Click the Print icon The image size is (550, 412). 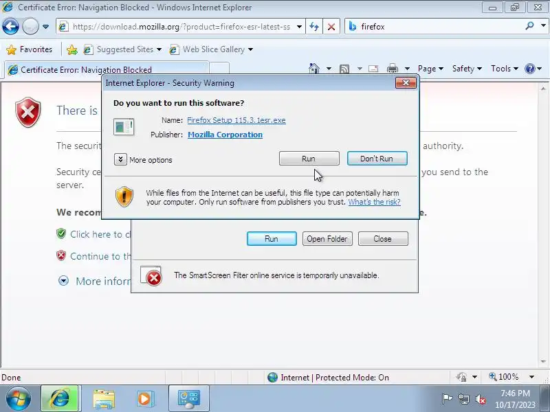(x=392, y=69)
